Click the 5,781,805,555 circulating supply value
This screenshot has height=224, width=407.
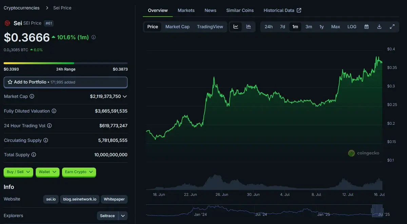tap(113, 140)
